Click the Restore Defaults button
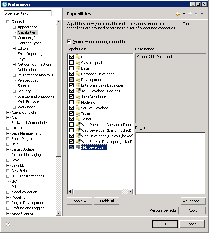 163,210
